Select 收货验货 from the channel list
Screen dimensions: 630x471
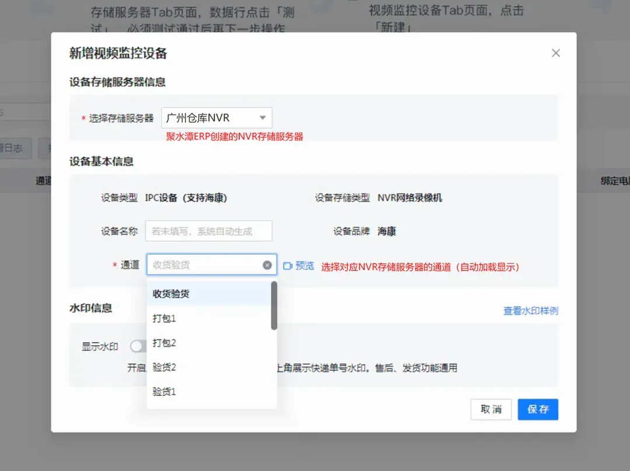click(171, 294)
